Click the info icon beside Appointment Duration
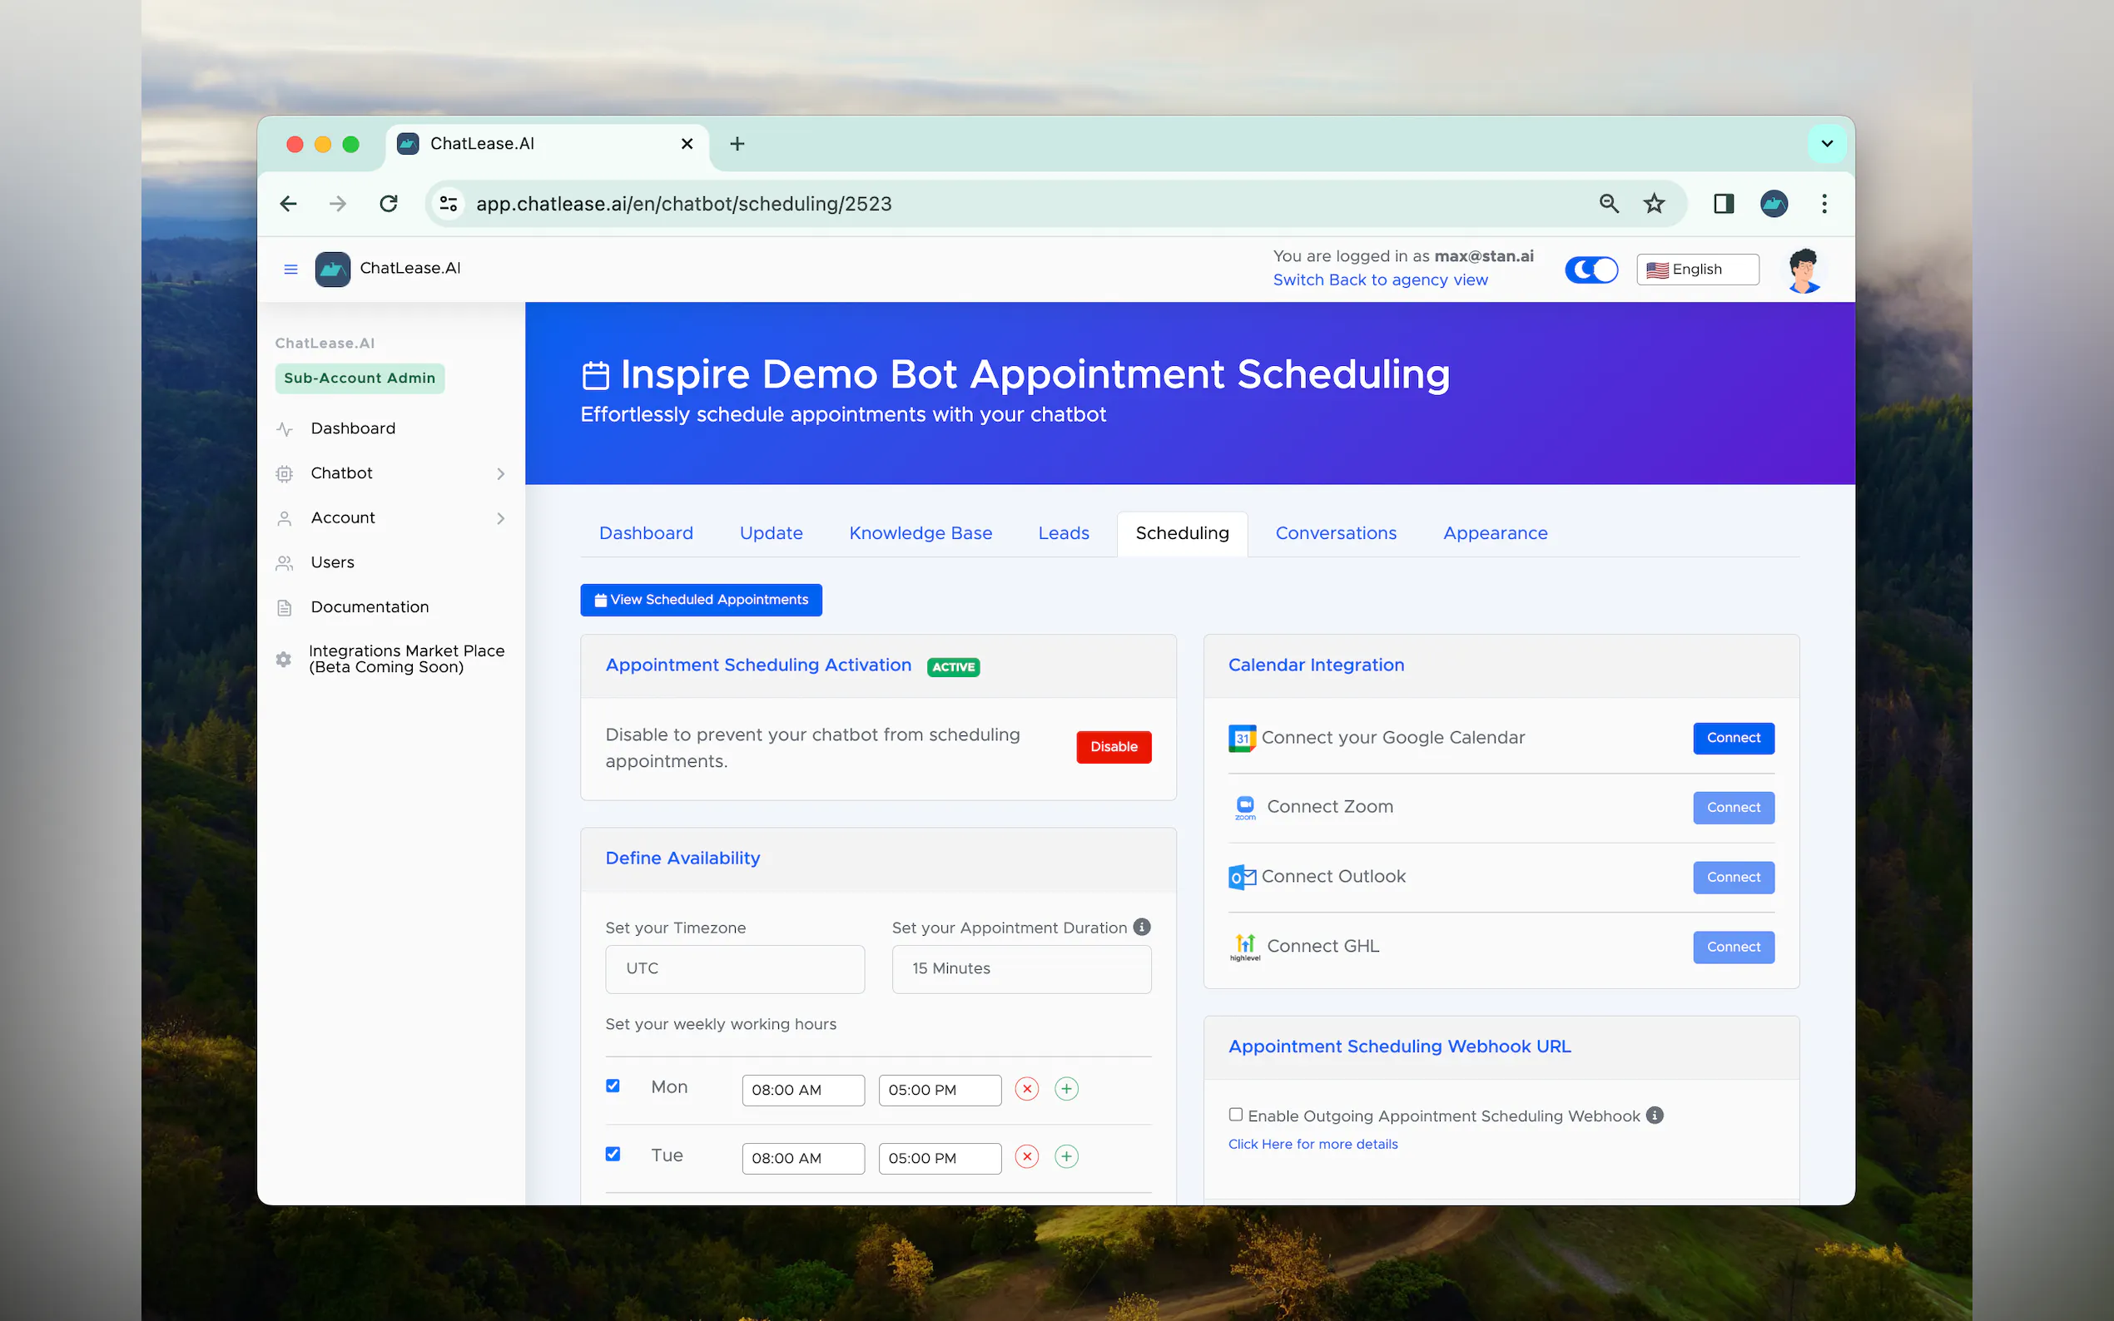2114x1321 pixels. (x=1141, y=927)
